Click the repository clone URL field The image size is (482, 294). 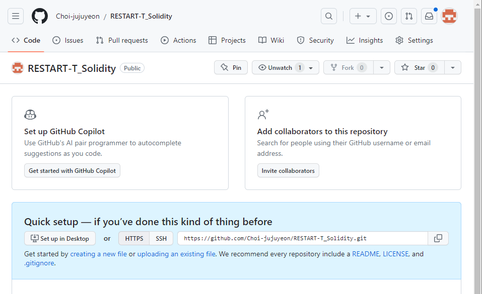tap(303, 238)
